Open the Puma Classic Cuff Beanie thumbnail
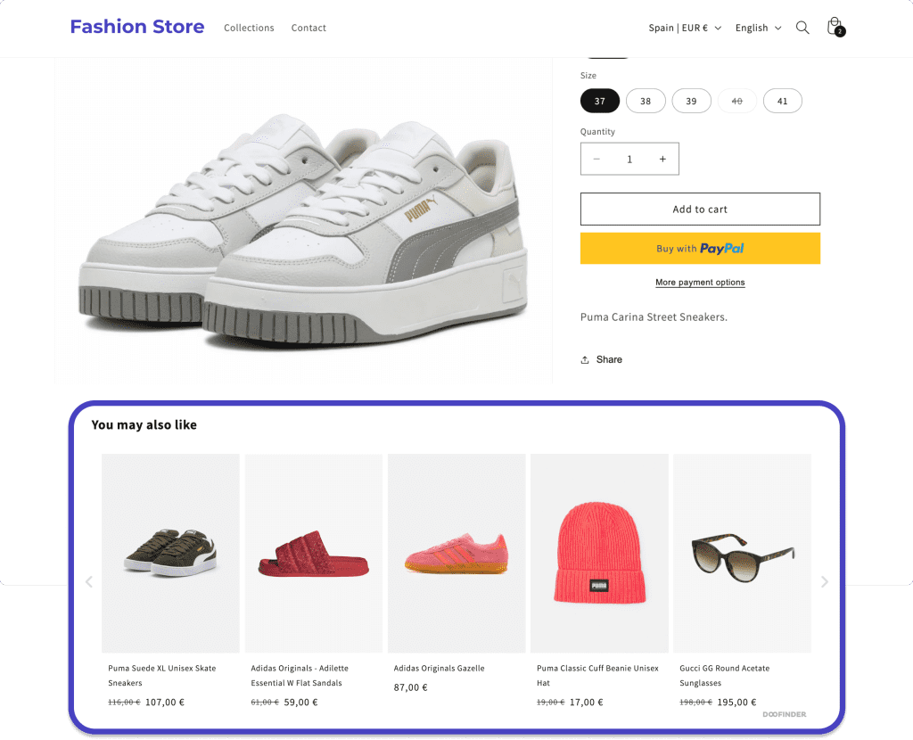Viewport: 913px width, 740px height. [599, 553]
